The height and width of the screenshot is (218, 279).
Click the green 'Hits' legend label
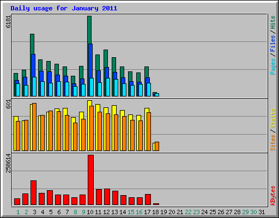273,22
